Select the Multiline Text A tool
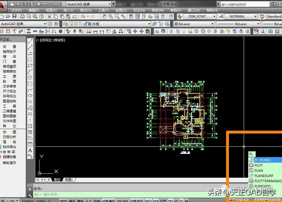Viewport: 282px width, 202px height. (30, 150)
